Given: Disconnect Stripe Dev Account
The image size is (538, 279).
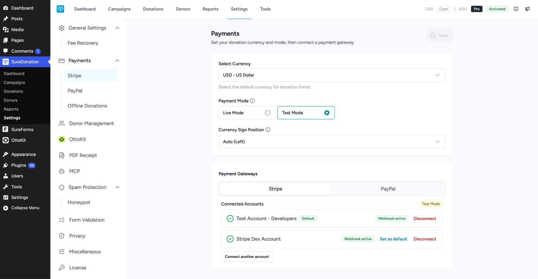Looking at the screenshot, I should click(425, 239).
